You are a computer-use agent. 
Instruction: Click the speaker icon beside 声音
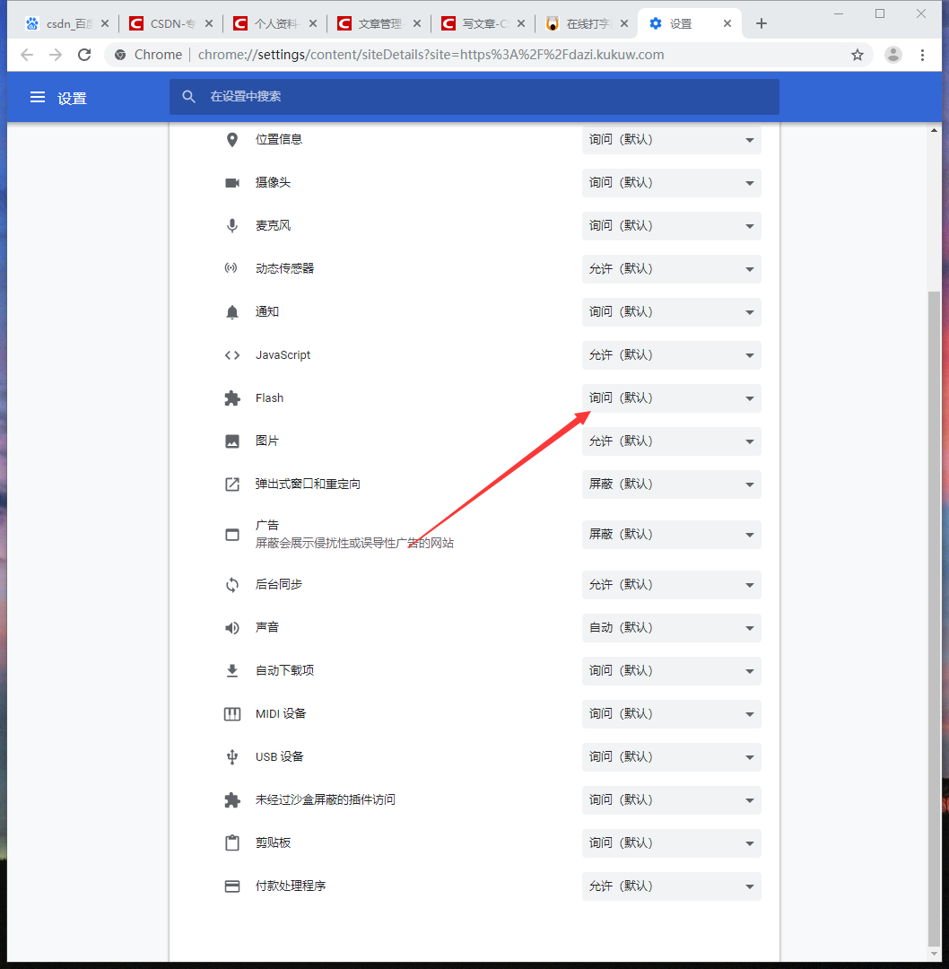click(x=231, y=628)
